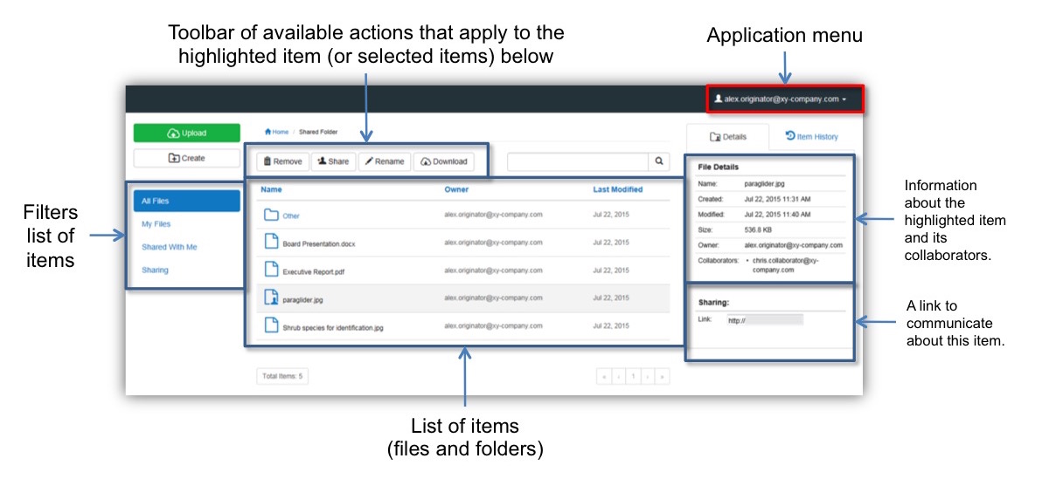Click the Rename pencil button
Viewport: 1049px width, 479px height.
tap(385, 161)
